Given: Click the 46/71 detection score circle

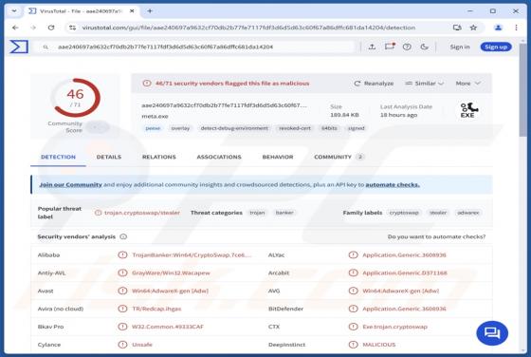Looking at the screenshot, I should [x=76, y=98].
